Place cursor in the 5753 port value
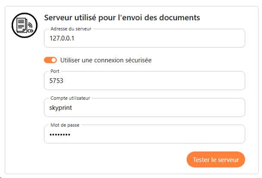Viewport: 262px width, 178px height. tap(57, 81)
